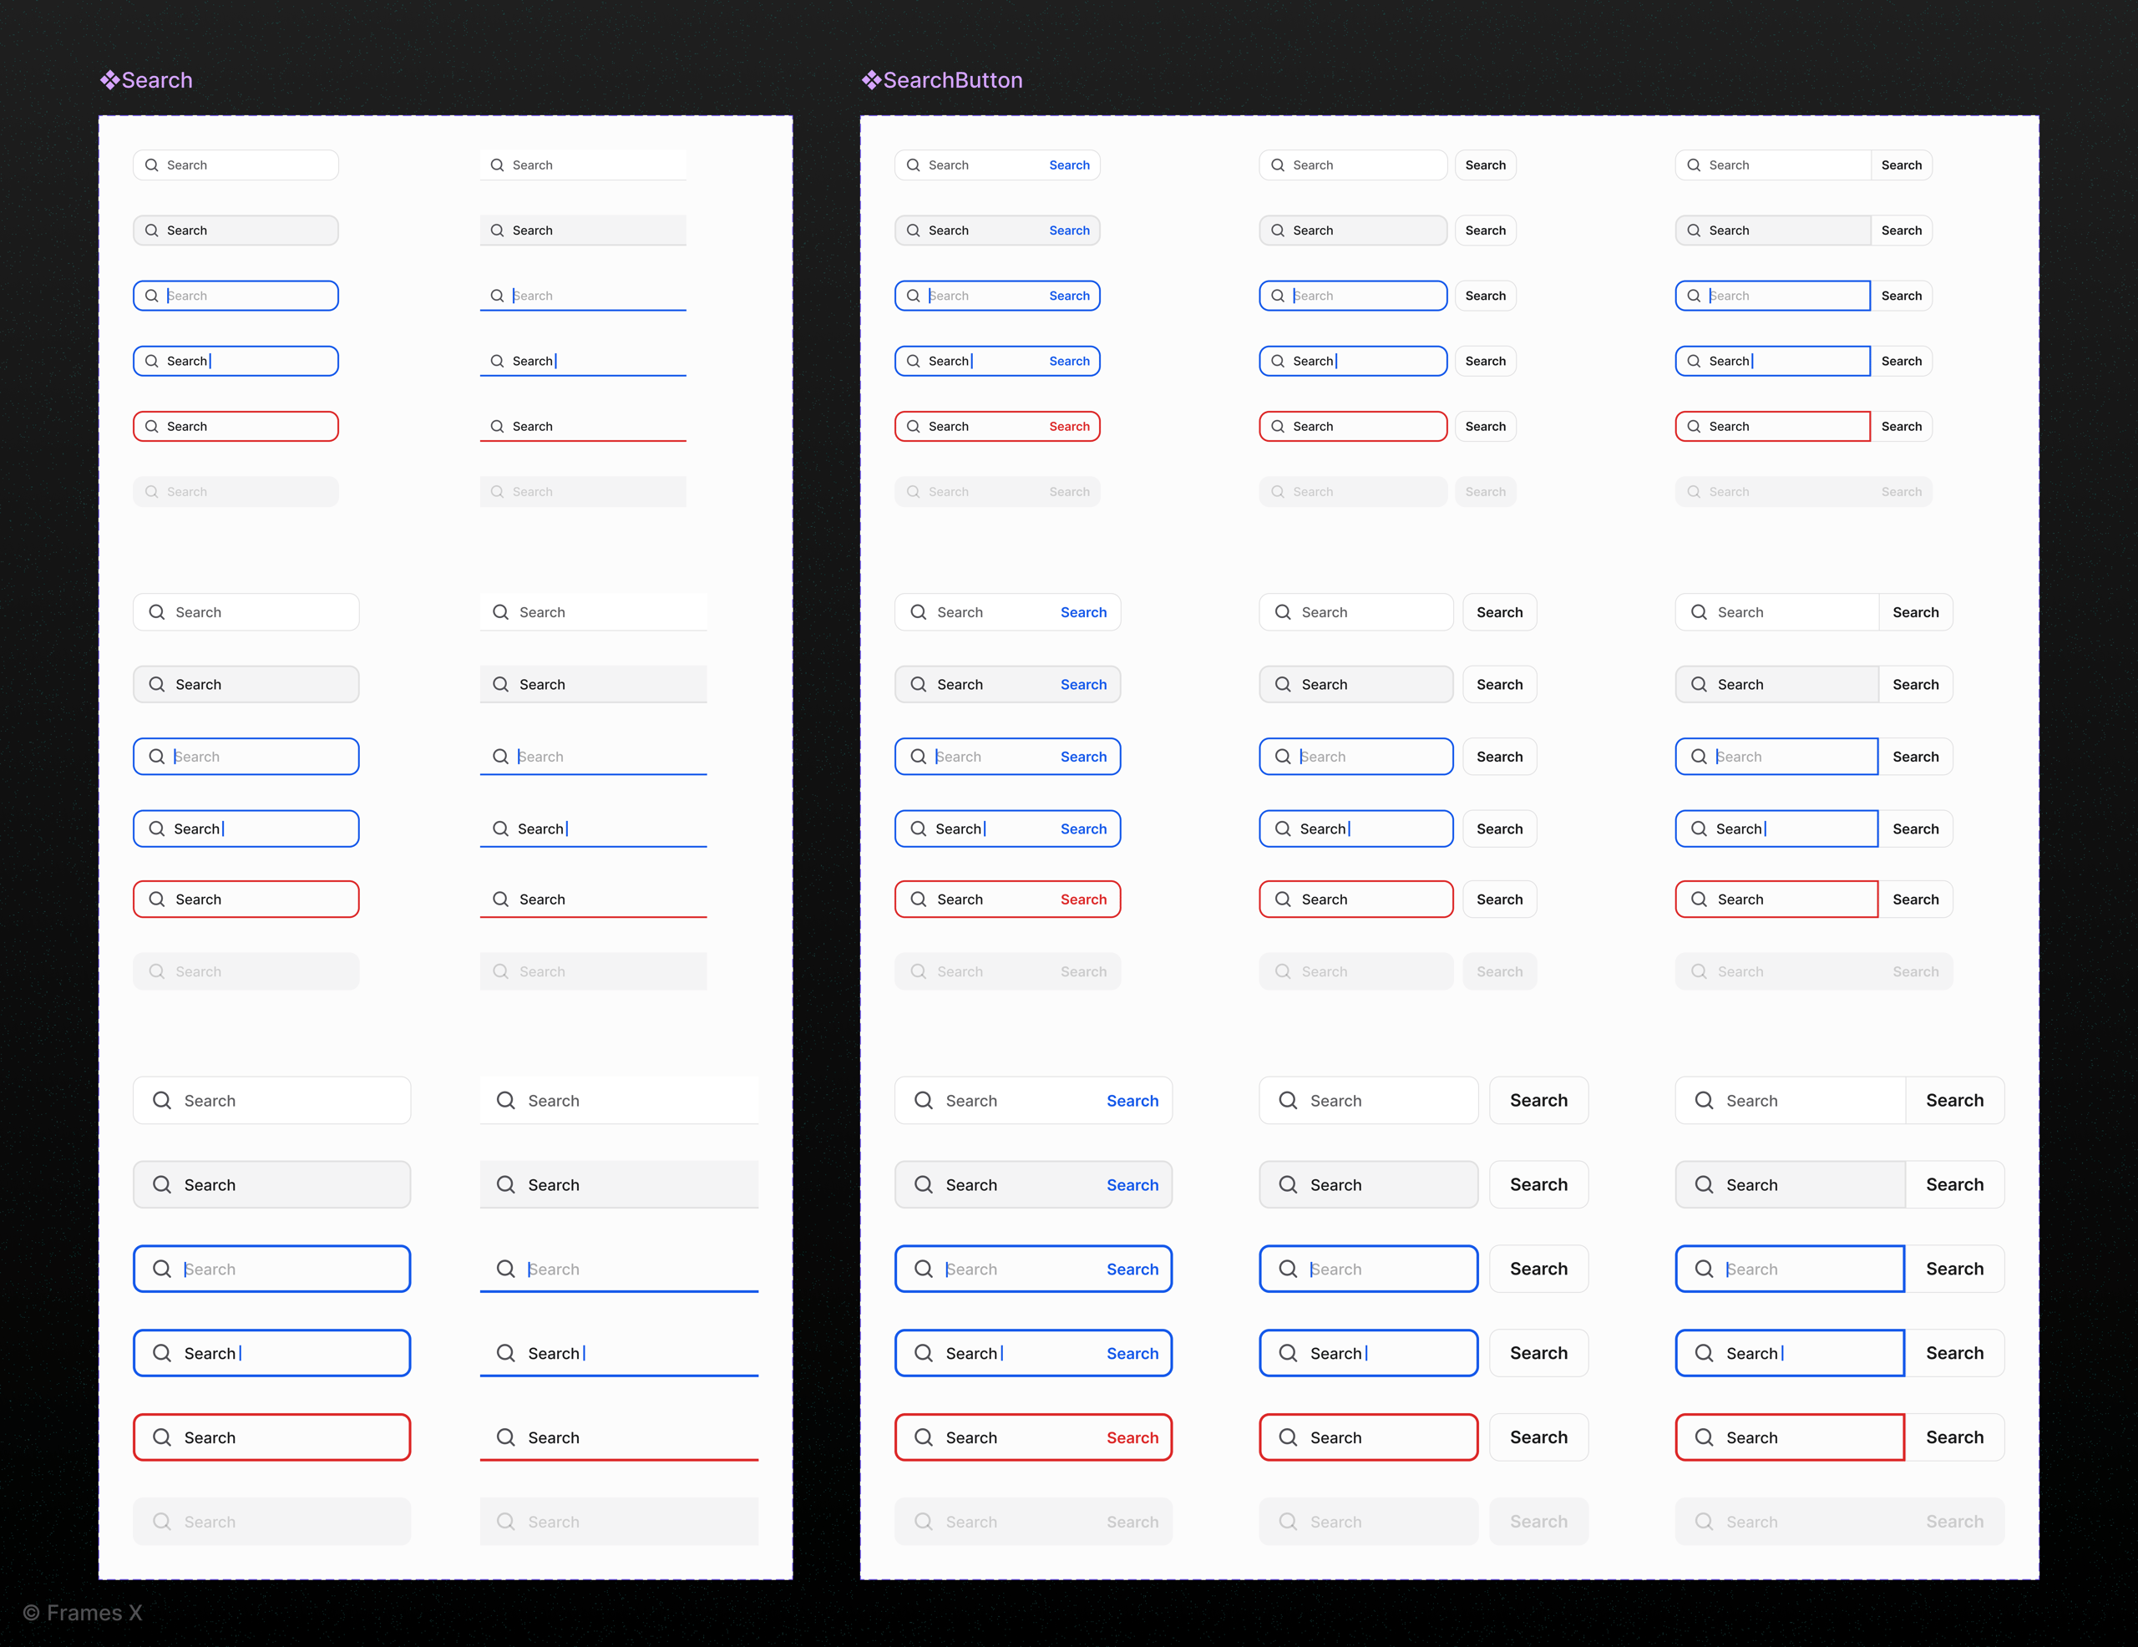
Task: Click magnifier in large grey-filled underline-style field
Action: (506, 1183)
